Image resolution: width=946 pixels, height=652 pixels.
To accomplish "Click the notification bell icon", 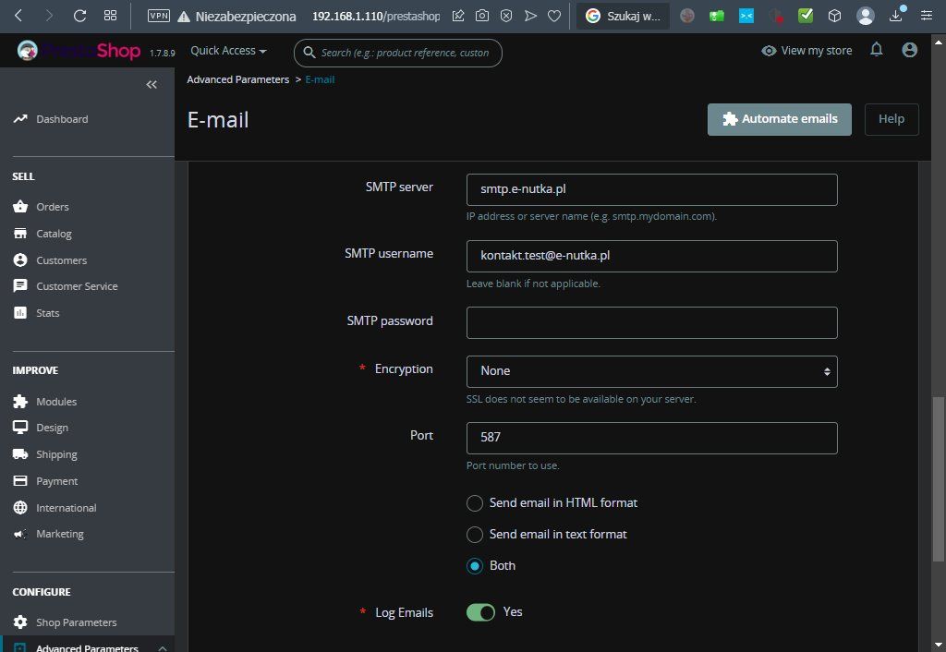I will pos(876,50).
